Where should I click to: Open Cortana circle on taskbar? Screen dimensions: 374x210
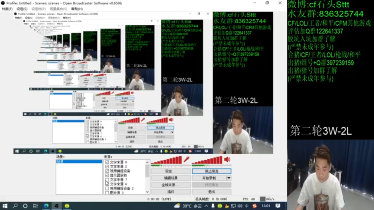pyautogui.click(x=25, y=206)
